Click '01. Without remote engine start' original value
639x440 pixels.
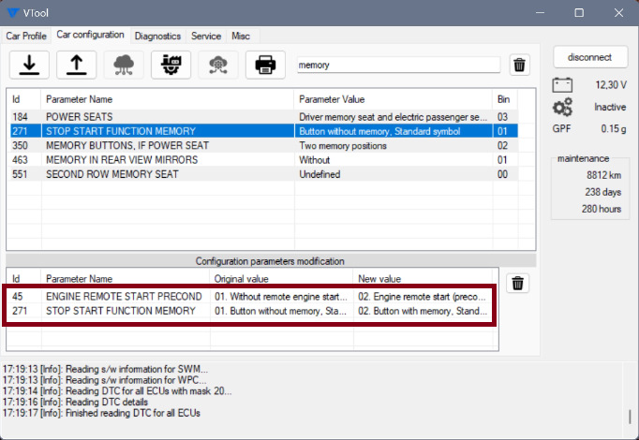(281, 297)
